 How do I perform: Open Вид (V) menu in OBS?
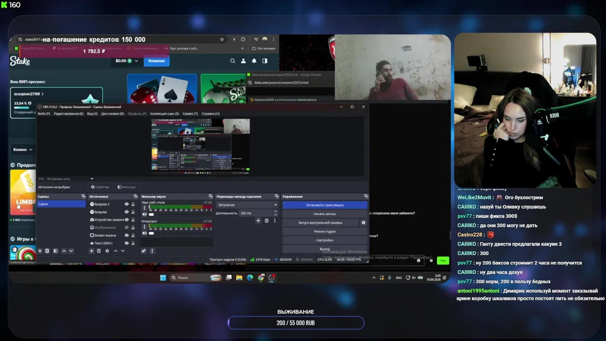(92, 114)
